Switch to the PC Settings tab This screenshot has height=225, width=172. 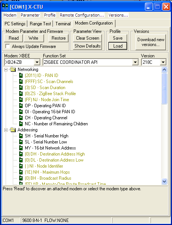point(15,24)
